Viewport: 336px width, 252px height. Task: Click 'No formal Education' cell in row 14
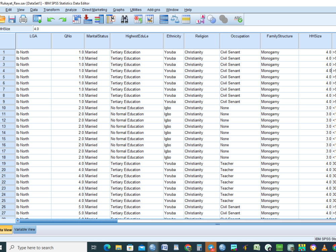(x=137, y=133)
